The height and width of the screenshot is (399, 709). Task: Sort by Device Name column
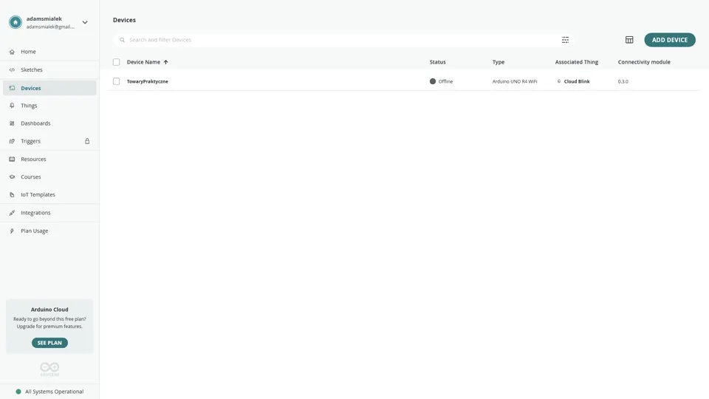[x=143, y=62]
